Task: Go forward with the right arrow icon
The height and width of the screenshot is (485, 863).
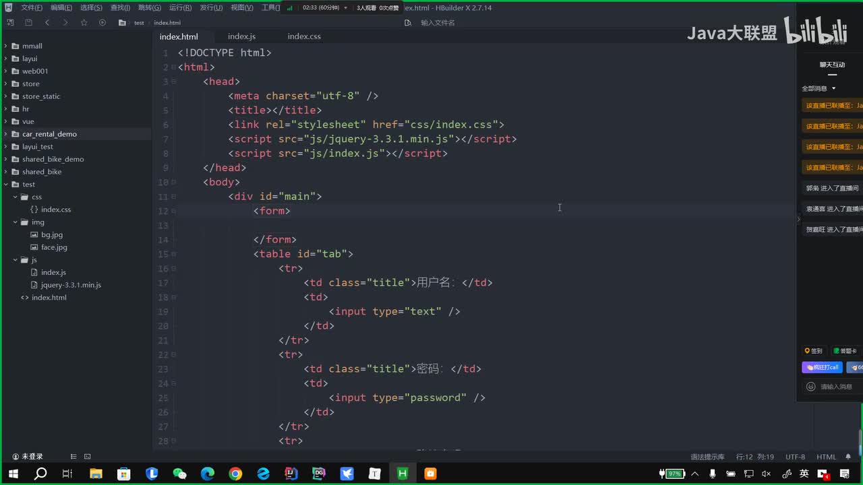Action: tap(65, 22)
